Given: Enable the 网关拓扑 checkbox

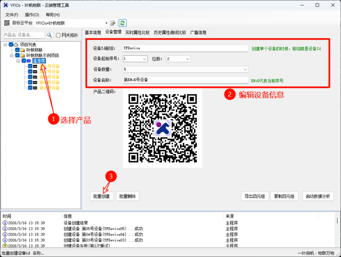Looking at the screenshot, I should point(58,35).
